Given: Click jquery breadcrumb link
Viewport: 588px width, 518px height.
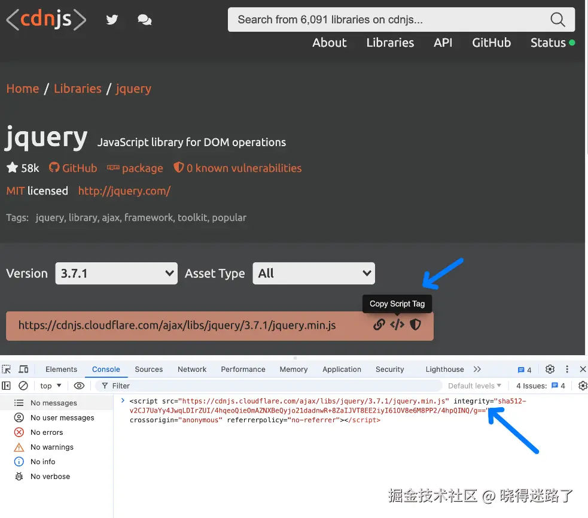Looking at the screenshot, I should [133, 89].
